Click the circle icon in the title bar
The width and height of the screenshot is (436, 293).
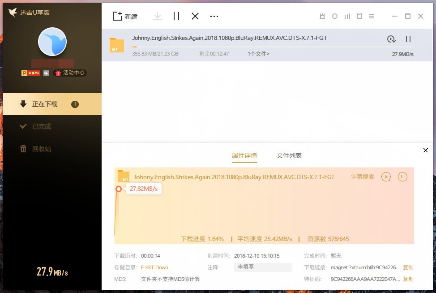[334, 16]
